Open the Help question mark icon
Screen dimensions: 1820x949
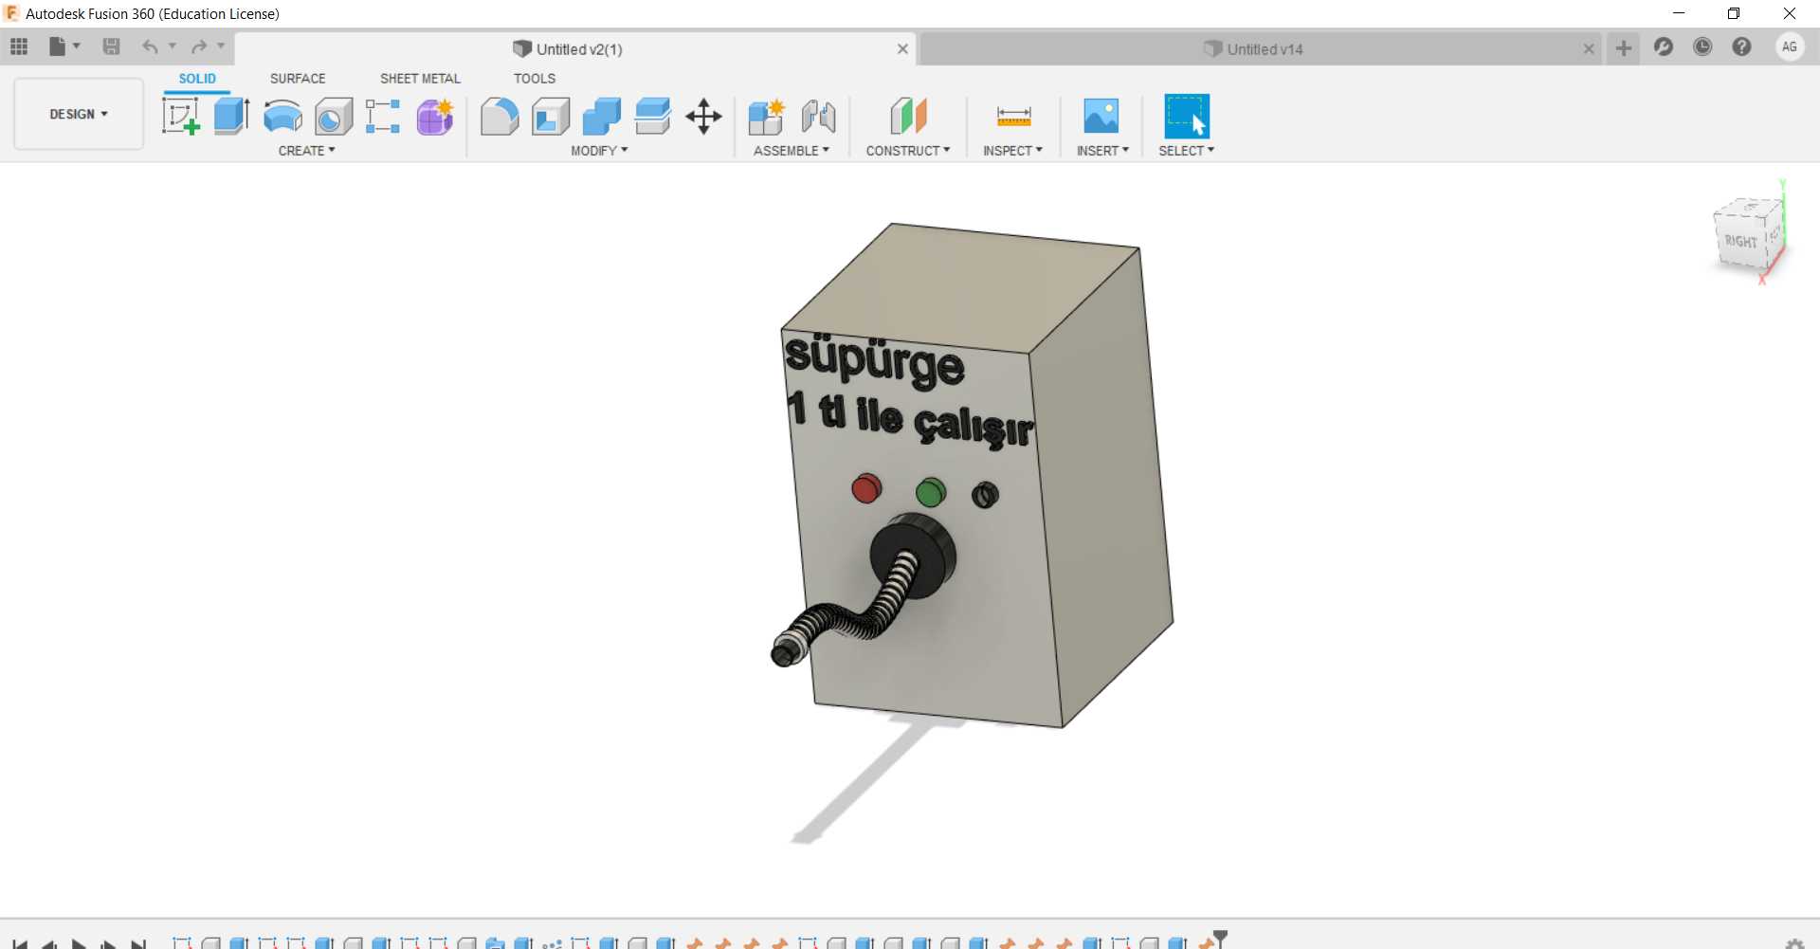(x=1741, y=46)
